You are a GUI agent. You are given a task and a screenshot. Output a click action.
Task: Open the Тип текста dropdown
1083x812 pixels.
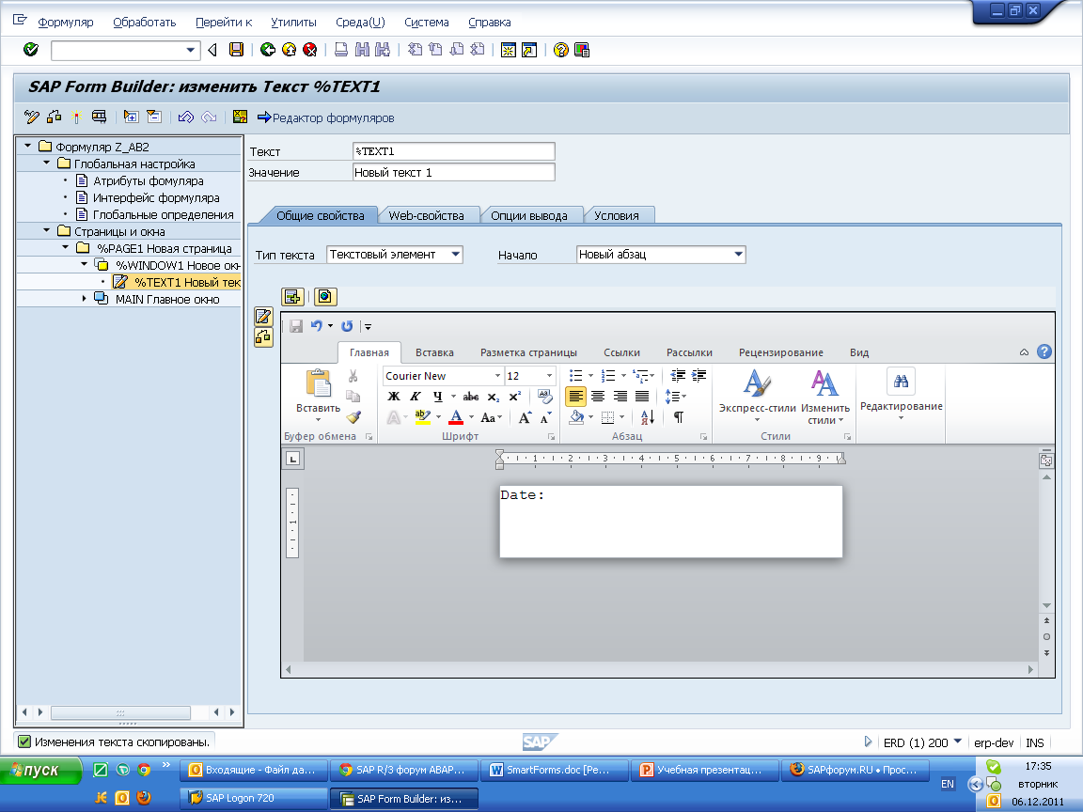click(456, 254)
